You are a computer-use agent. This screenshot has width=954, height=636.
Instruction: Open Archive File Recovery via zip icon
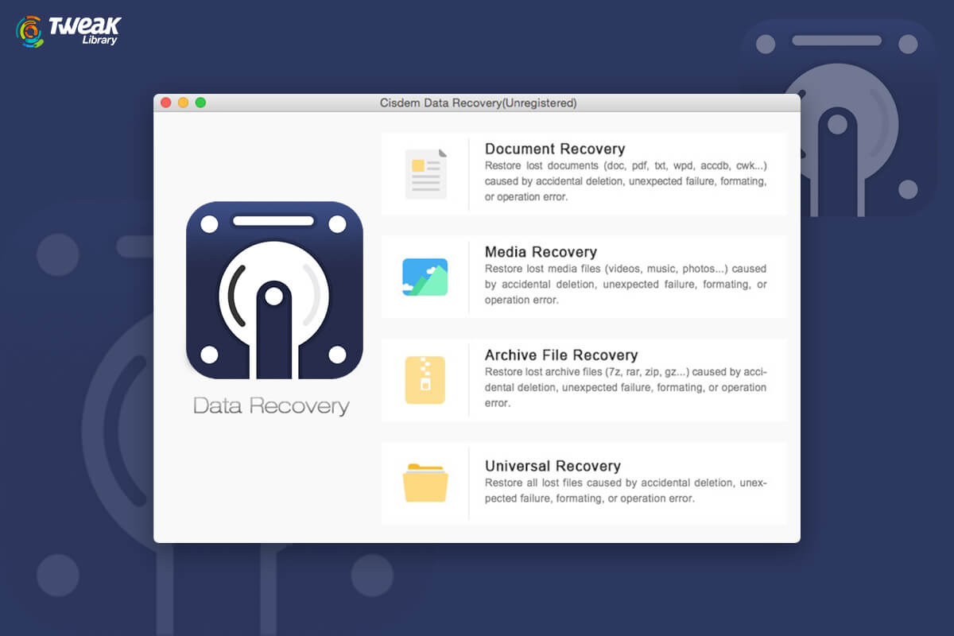(426, 379)
